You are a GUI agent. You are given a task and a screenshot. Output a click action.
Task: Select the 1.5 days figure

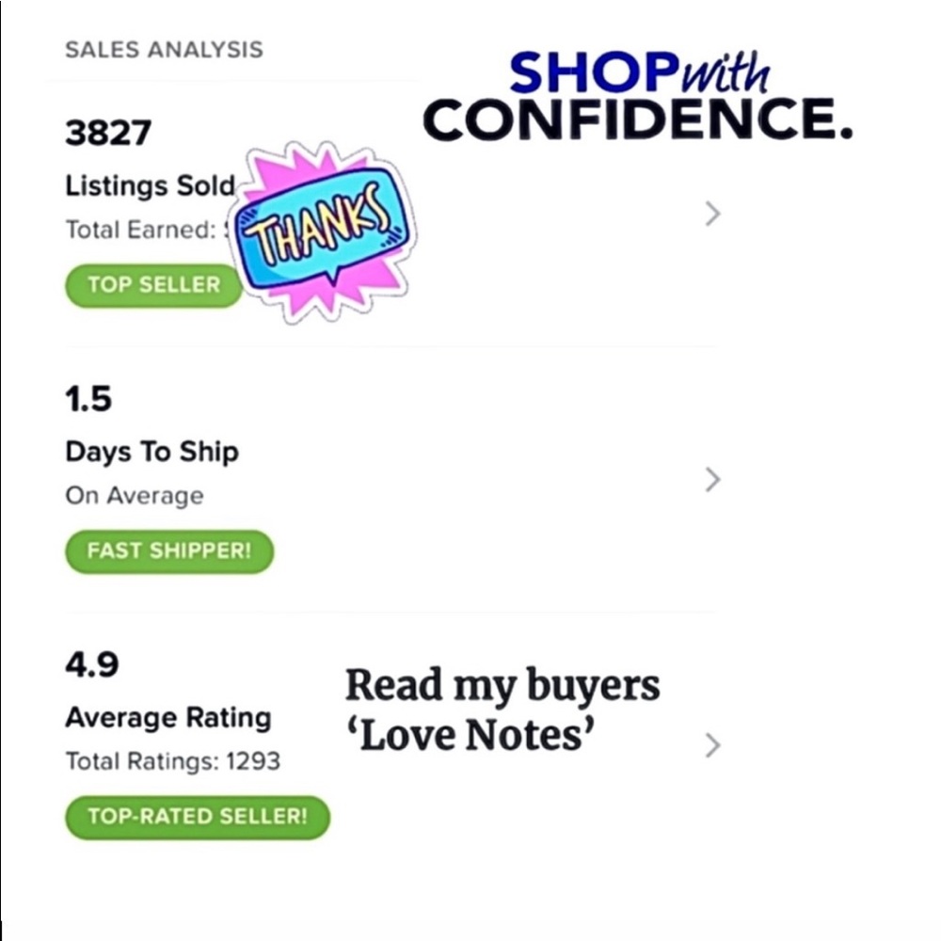[88, 399]
